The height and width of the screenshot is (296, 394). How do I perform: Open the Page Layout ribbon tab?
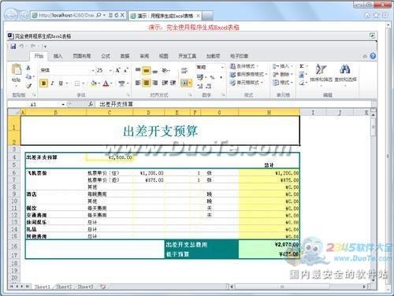pyautogui.click(x=82, y=56)
